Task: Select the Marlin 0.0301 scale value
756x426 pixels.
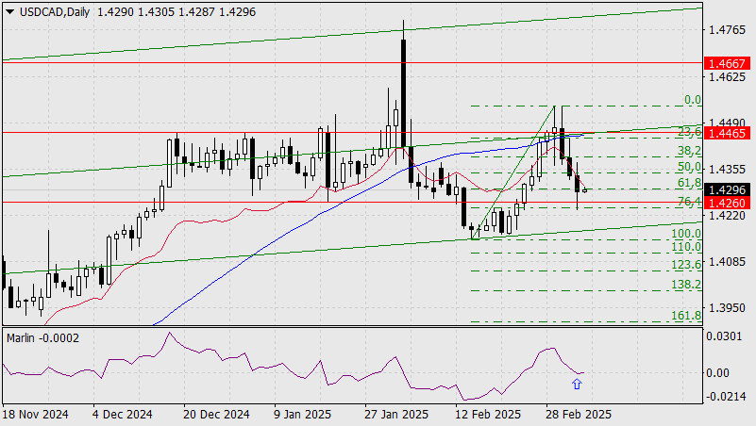Action: click(724, 336)
